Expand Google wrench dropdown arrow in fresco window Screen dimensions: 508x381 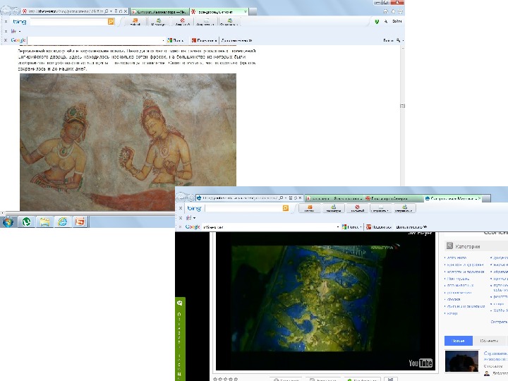[403, 41]
